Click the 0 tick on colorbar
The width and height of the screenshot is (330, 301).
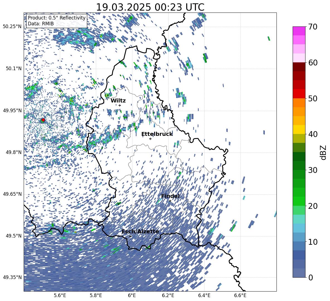tap(310, 277)
